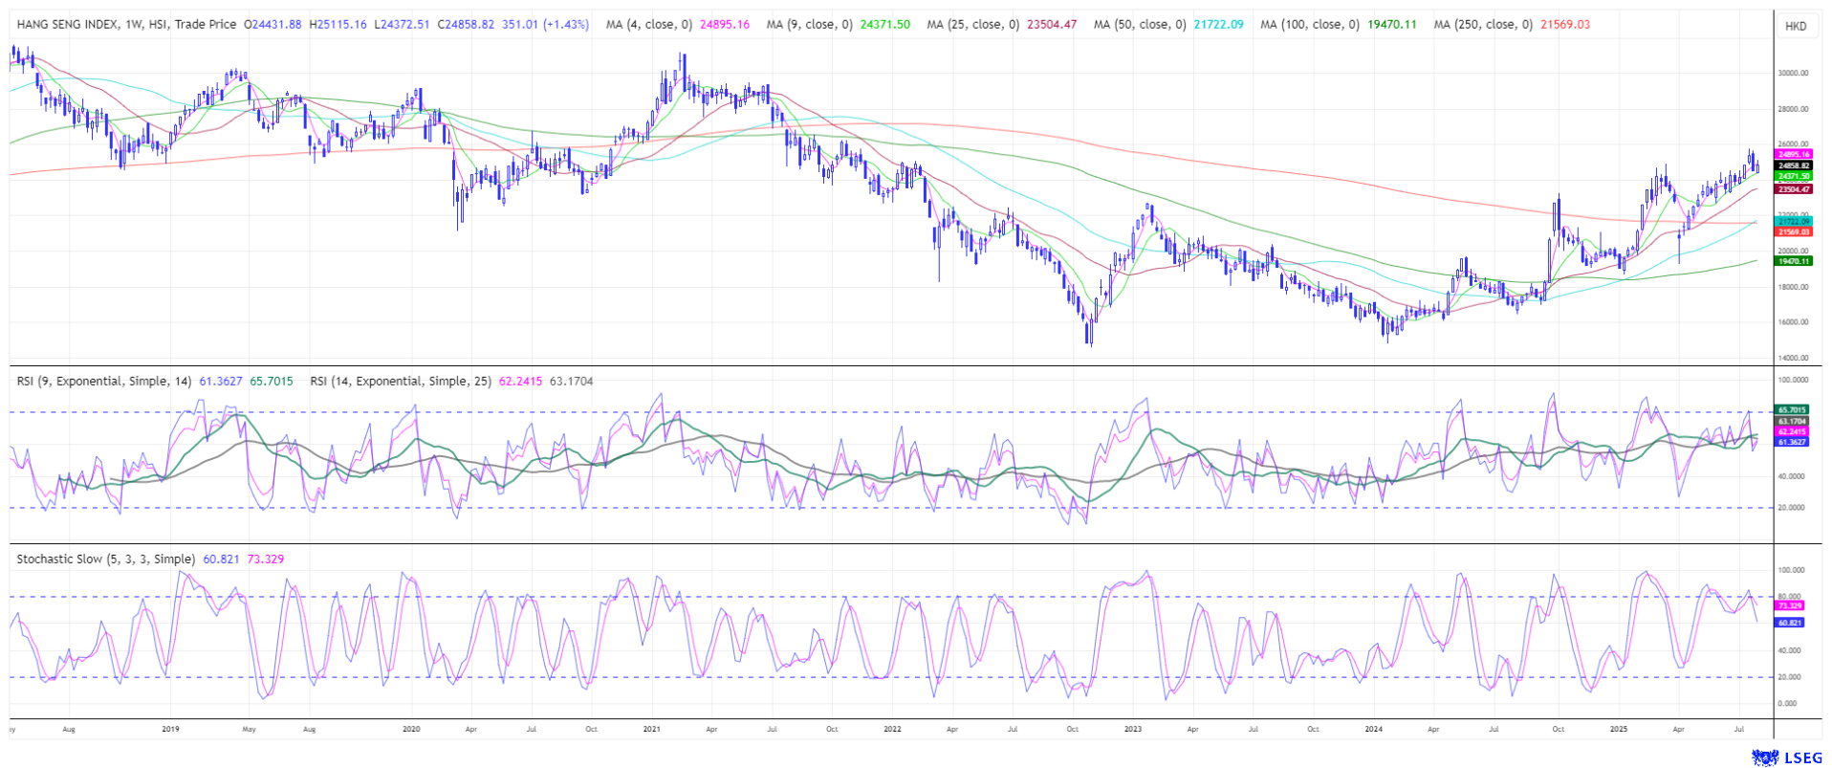Click the 73.329 stochastic value axis tag
Viewport: 1832px width, 768px height.
[x=1789, y=606]
